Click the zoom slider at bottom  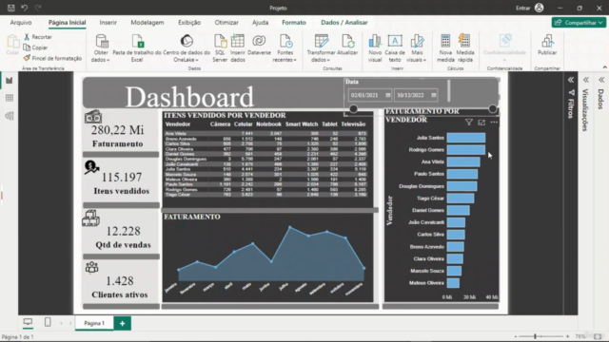pos(535,336)
